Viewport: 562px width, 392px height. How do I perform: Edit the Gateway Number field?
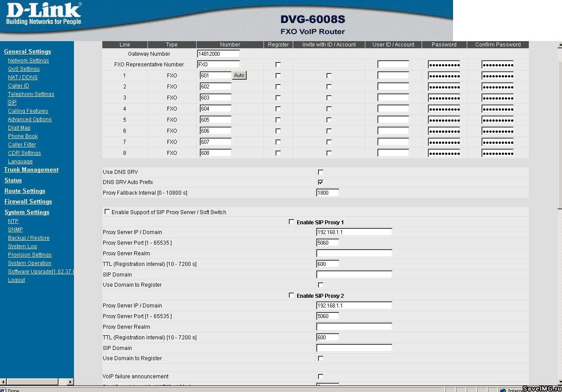tap(219, 54)
